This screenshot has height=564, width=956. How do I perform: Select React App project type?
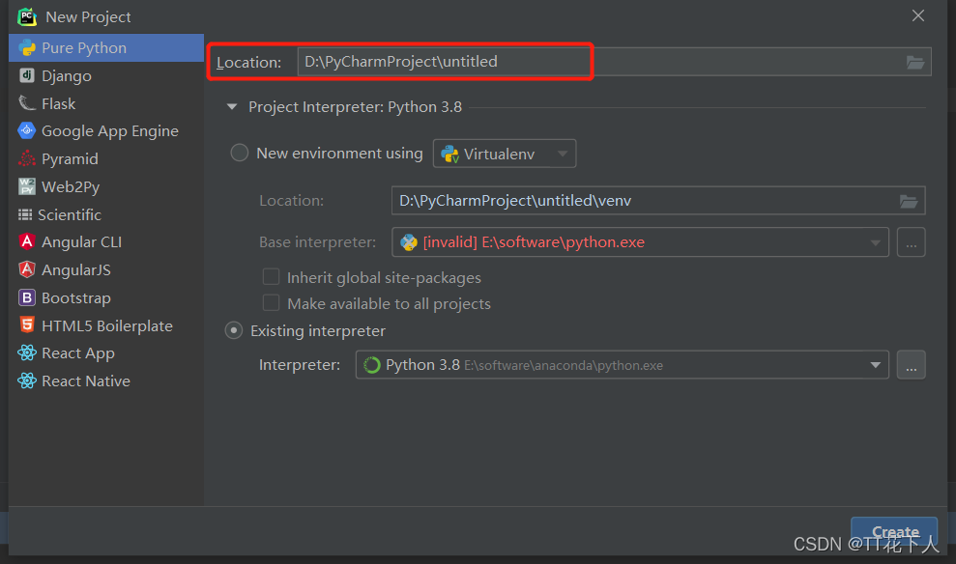pyautogui.click(x=106, y=353)
